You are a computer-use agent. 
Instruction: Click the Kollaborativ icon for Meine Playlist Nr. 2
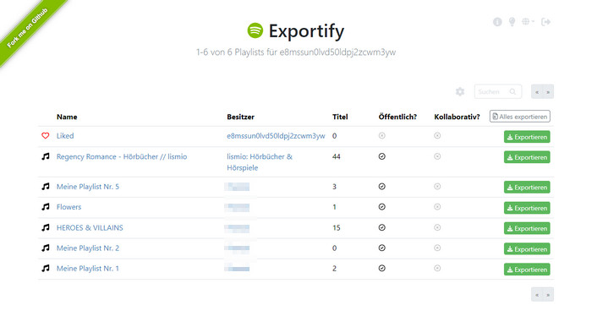click(x=437, y=248)
